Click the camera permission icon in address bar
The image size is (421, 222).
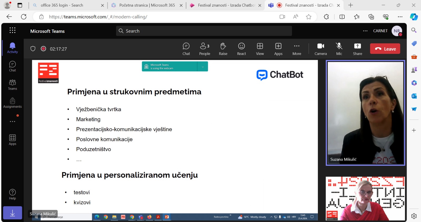(282, 17)
